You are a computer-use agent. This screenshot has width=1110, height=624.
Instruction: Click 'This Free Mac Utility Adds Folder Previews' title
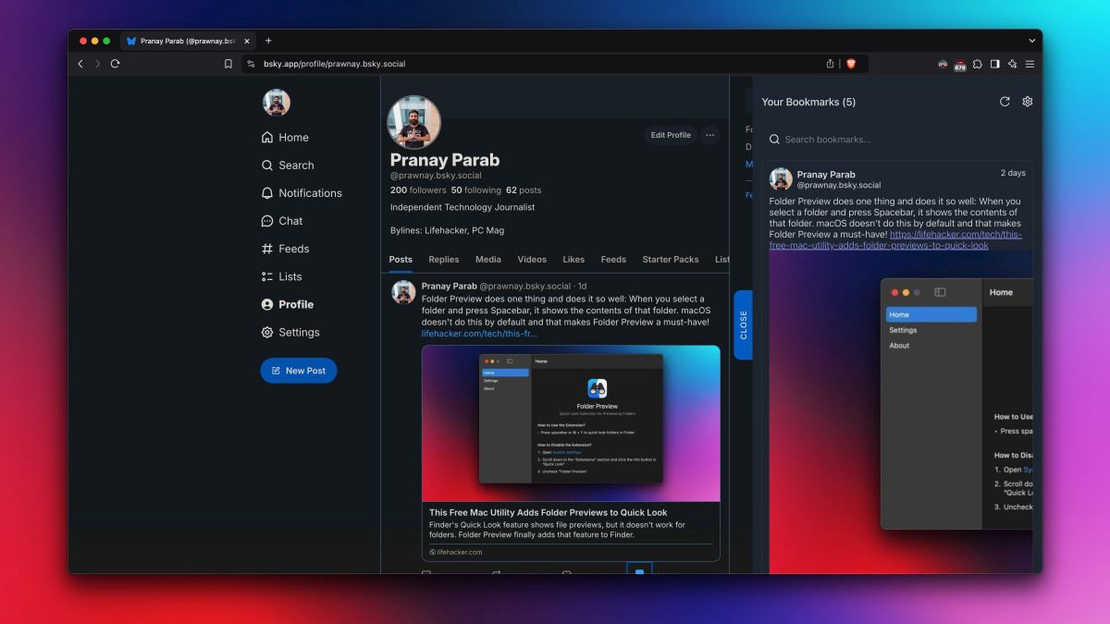tap(548, 512)
